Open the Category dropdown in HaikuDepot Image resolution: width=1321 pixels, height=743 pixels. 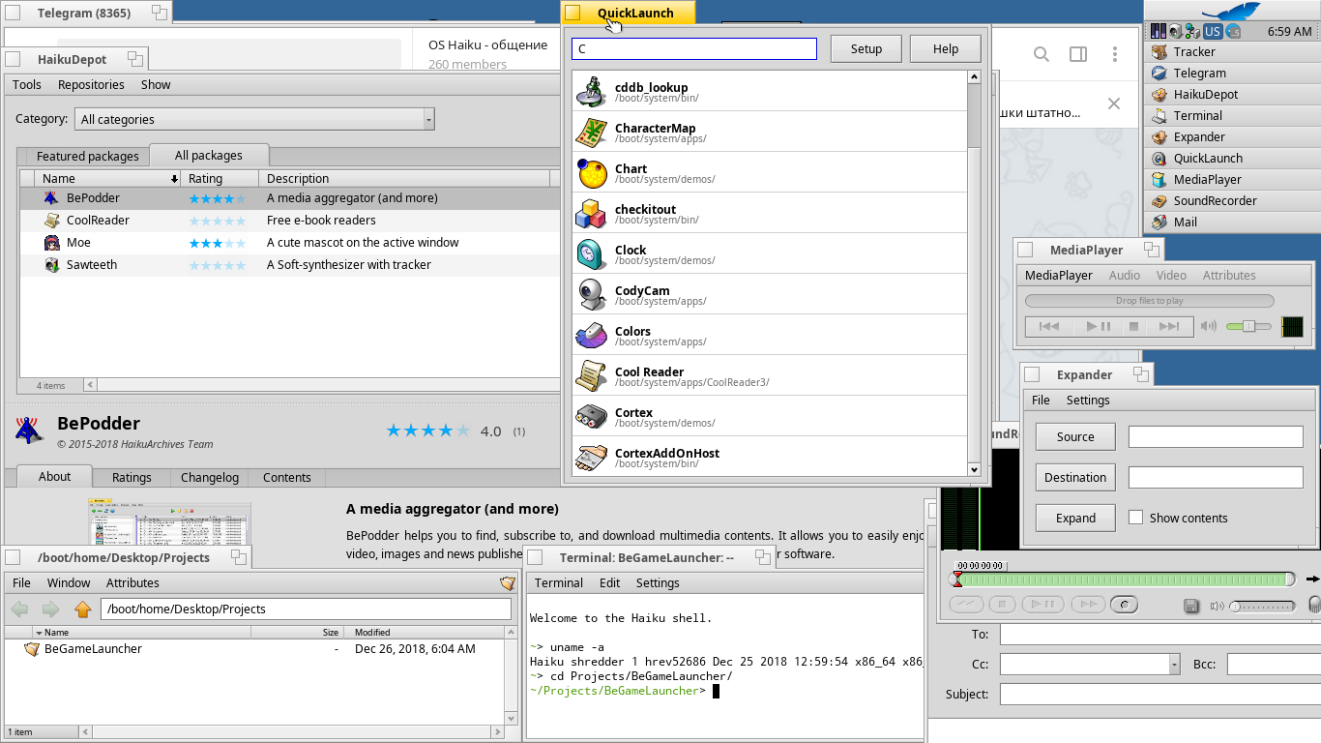point(254,119)
